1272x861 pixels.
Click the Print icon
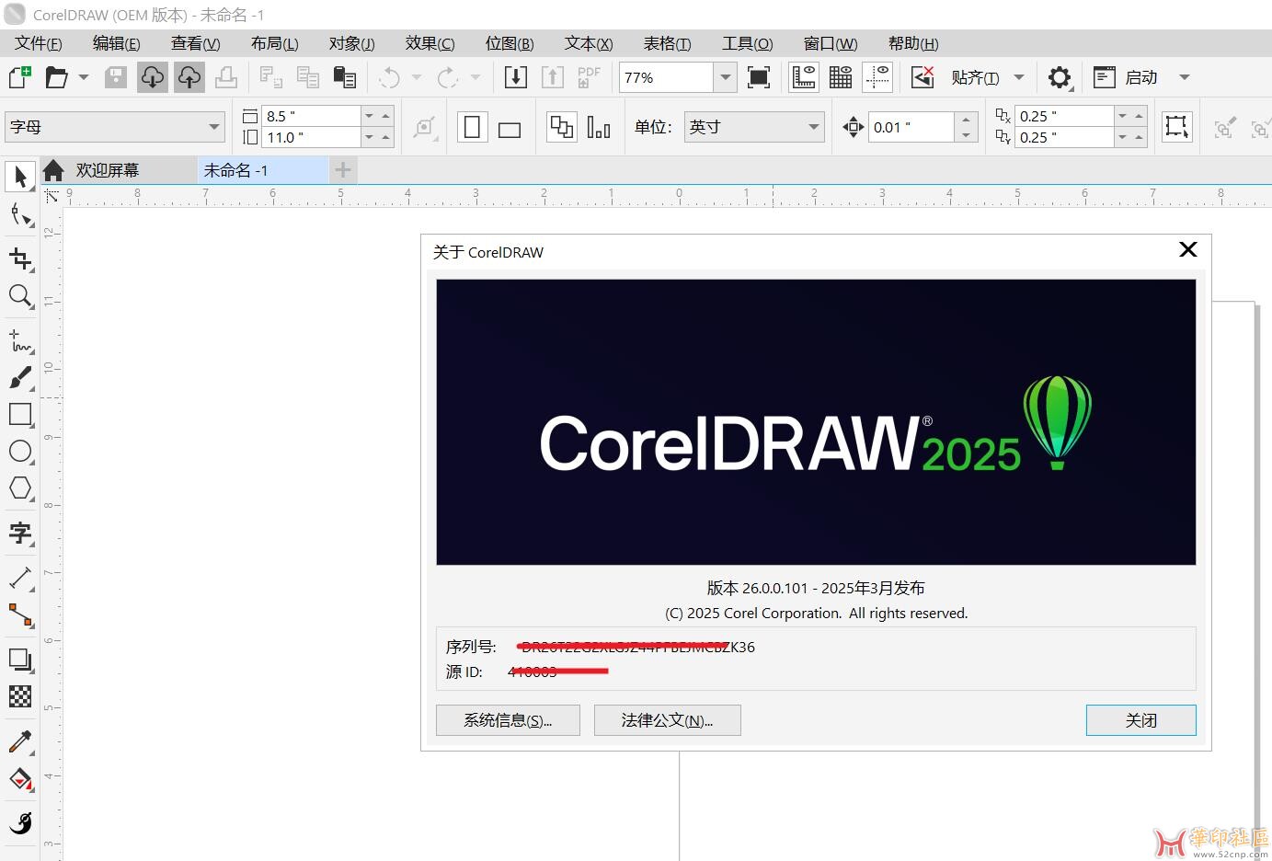tap(226, 77)
